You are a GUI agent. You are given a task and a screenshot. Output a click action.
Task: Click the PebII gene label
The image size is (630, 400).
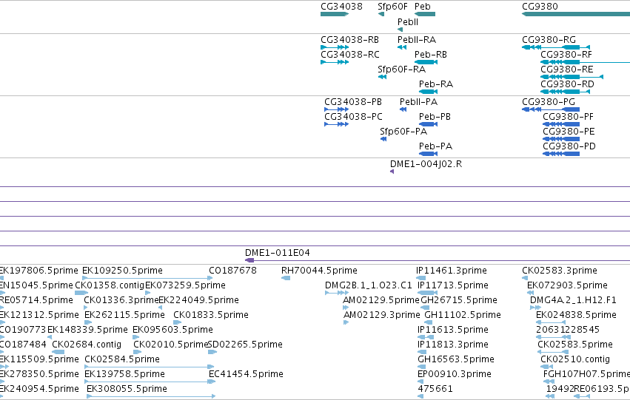coord(408,22)
